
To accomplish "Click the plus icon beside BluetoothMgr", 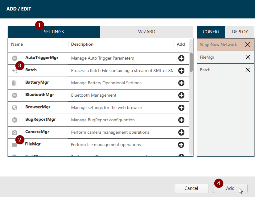I will 181,95.
